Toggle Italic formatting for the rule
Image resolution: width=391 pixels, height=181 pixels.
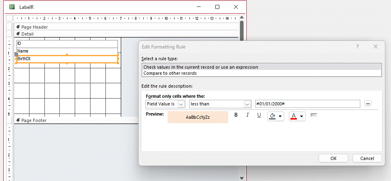248,116
